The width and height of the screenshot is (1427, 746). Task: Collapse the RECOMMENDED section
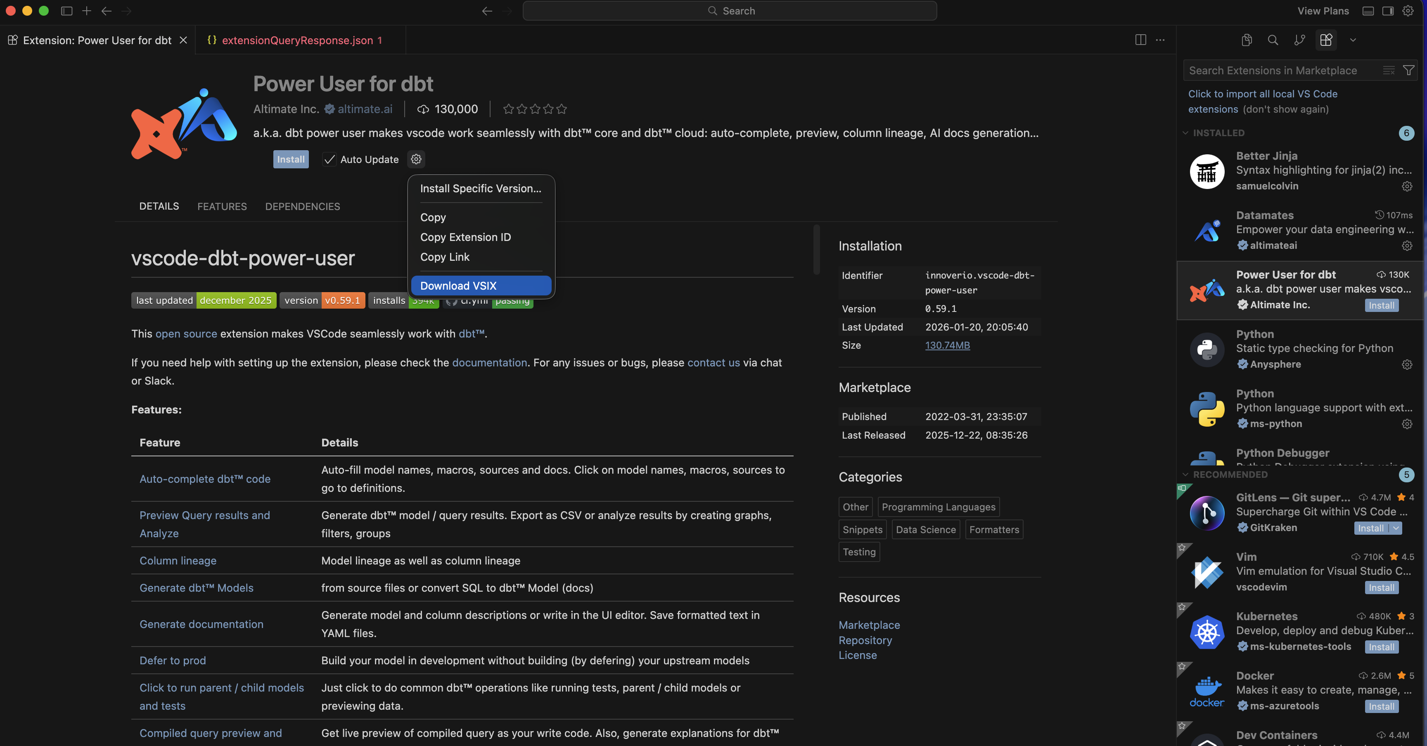click(x=1185, y=474)
